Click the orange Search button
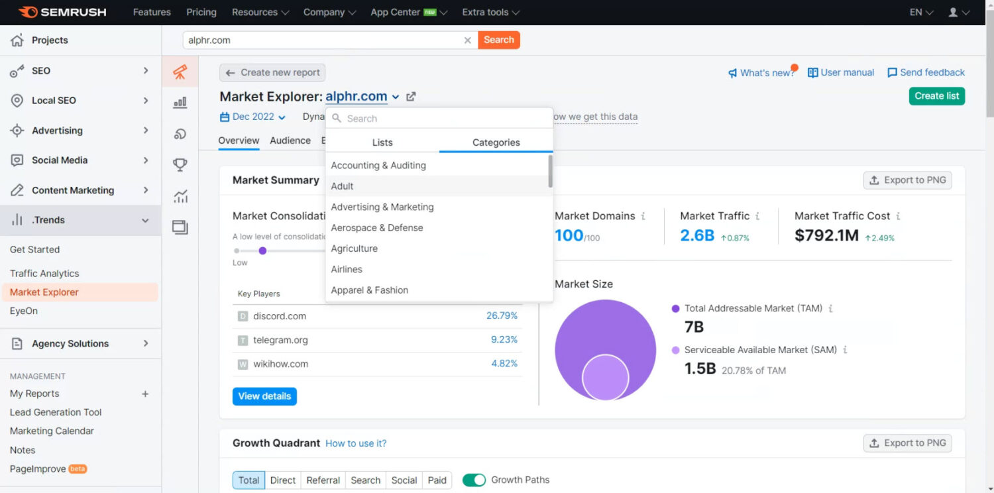 [499, 40]
